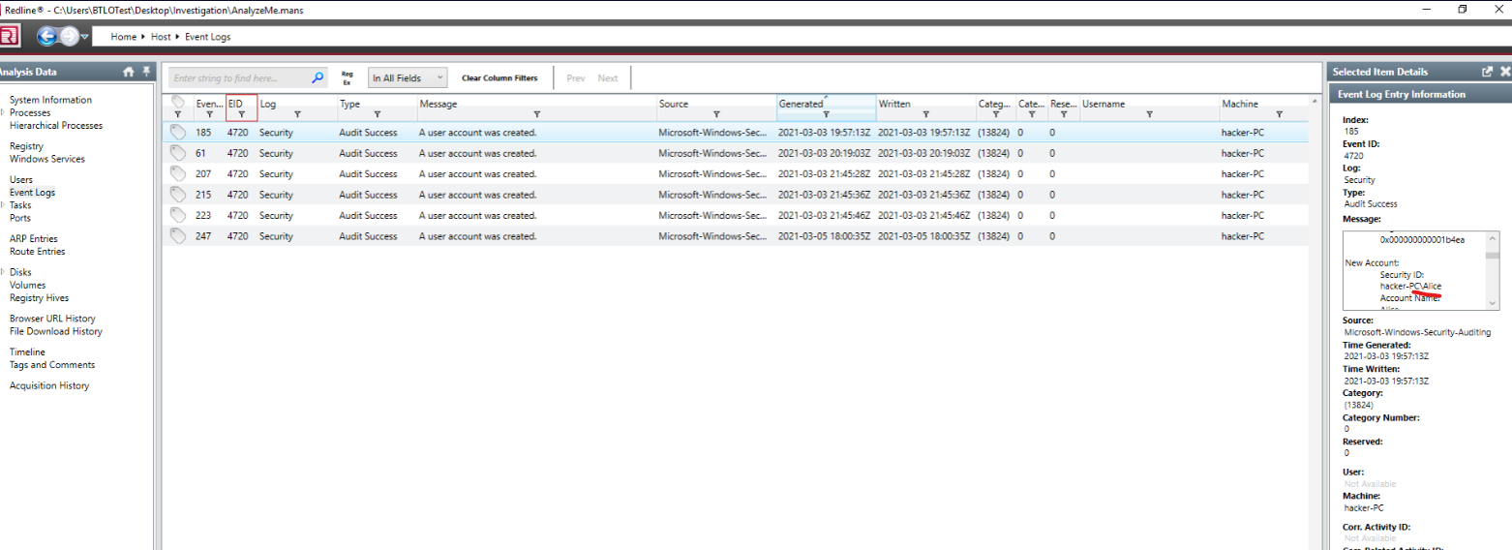This screenshot has height=550, width=1512.
Task: Click the Clear Column Filters button
Action: [x=499, y=77]
